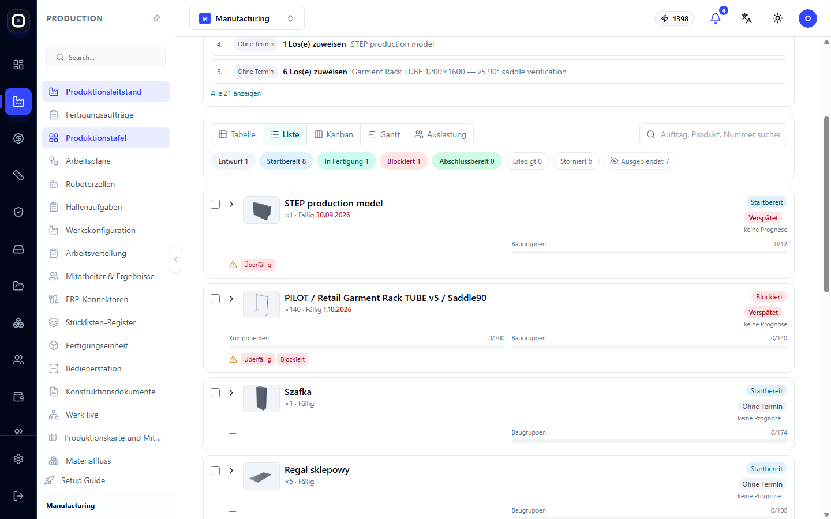Click the Alle 21 anzeigen link

235,93
